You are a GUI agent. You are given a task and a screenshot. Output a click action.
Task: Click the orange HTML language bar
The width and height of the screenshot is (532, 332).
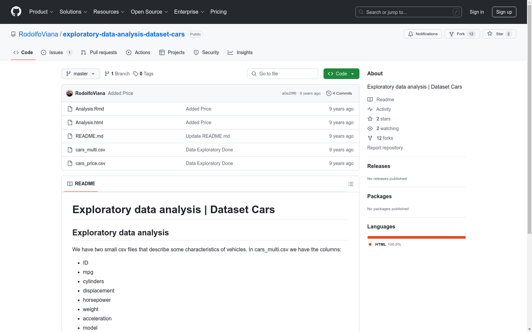416,237
